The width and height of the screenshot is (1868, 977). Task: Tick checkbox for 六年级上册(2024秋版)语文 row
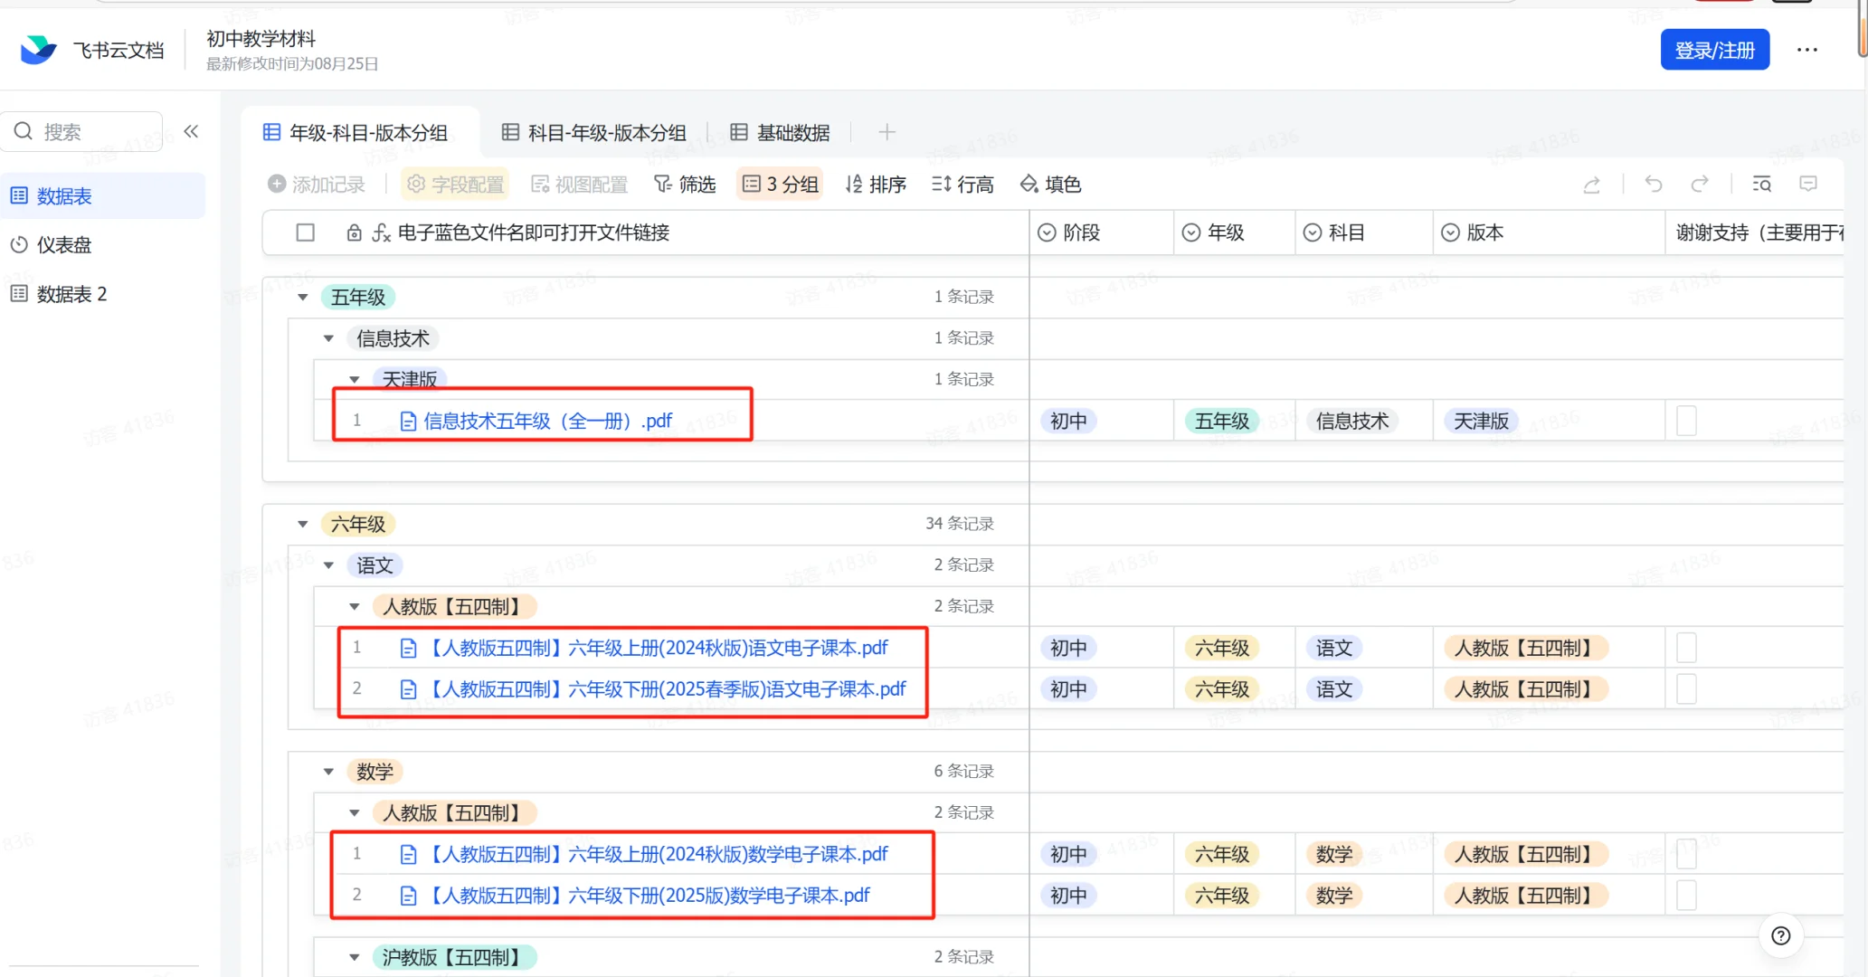[x=1686, y=648]
